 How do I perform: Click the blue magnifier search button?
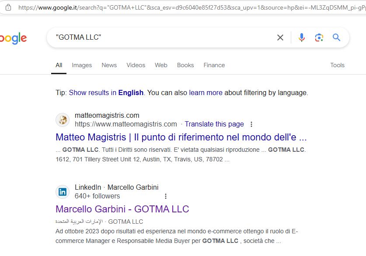pos(336,37)
